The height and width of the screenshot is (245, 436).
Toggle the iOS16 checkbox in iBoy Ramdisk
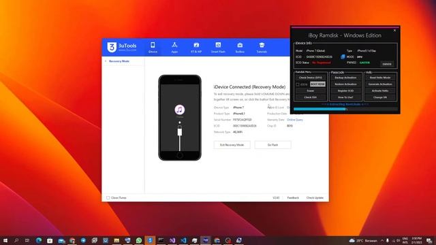pos(298,84)
